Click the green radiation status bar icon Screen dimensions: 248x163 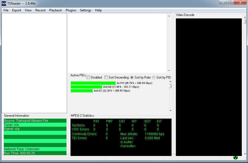pos(236,158)
